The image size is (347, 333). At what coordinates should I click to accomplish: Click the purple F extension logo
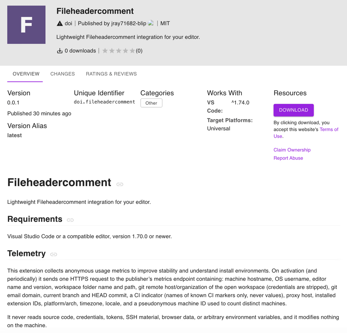(26, 24)
